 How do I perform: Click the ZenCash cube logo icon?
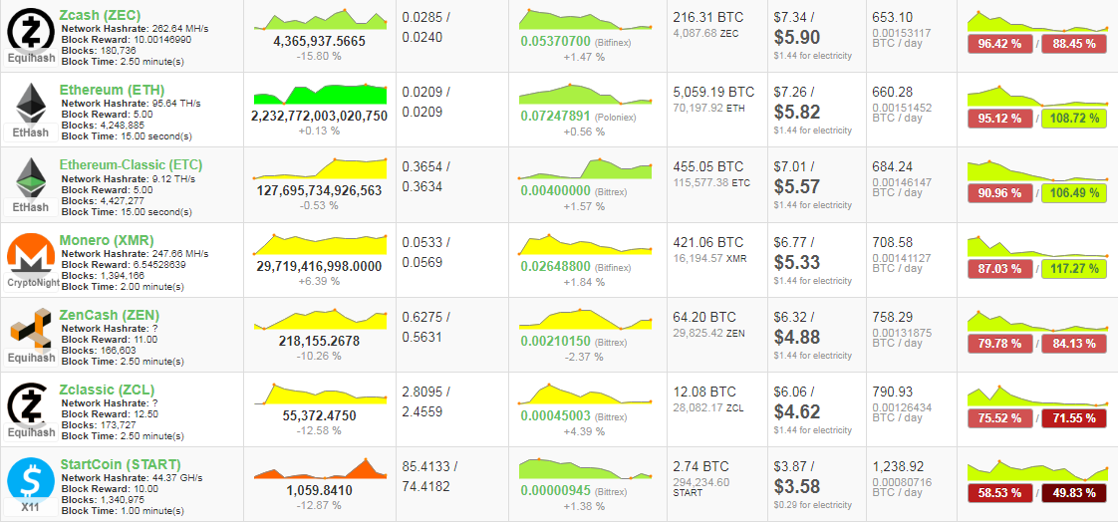30,330
